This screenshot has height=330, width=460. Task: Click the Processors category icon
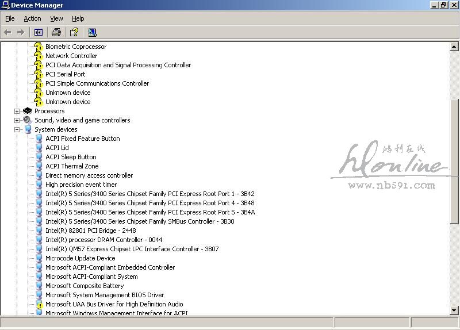pyautogui.click(x=28, y=111)
